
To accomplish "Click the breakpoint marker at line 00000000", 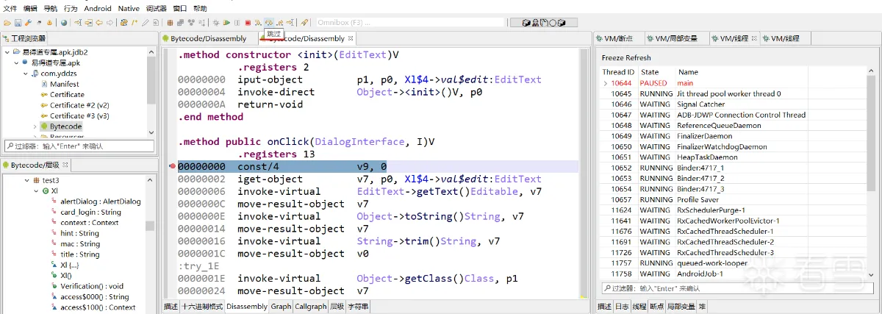I will point(173,167).
